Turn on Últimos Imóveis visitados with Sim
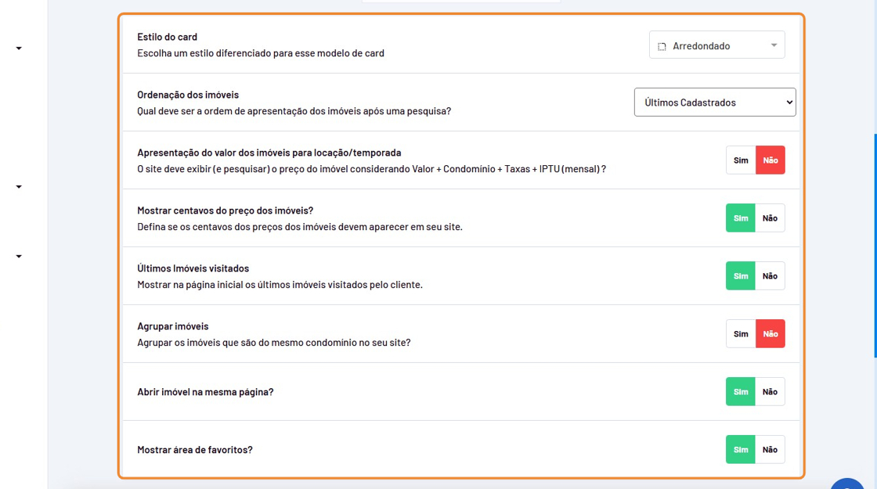877x489 pixels. point(741,276)
